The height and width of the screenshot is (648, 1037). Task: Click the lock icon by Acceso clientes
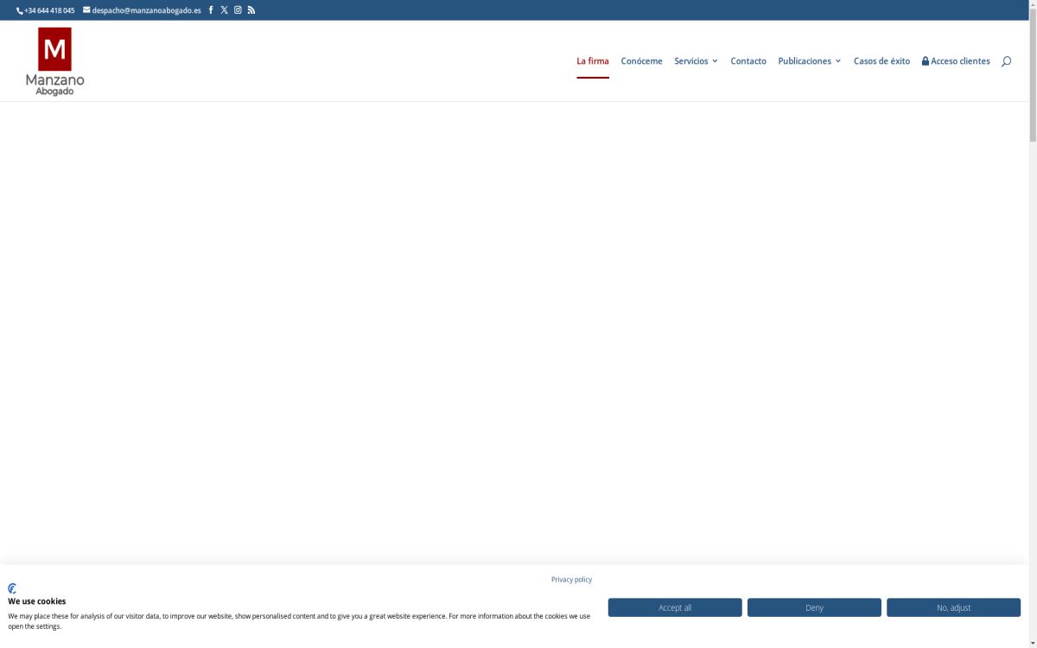coord(926,61)
